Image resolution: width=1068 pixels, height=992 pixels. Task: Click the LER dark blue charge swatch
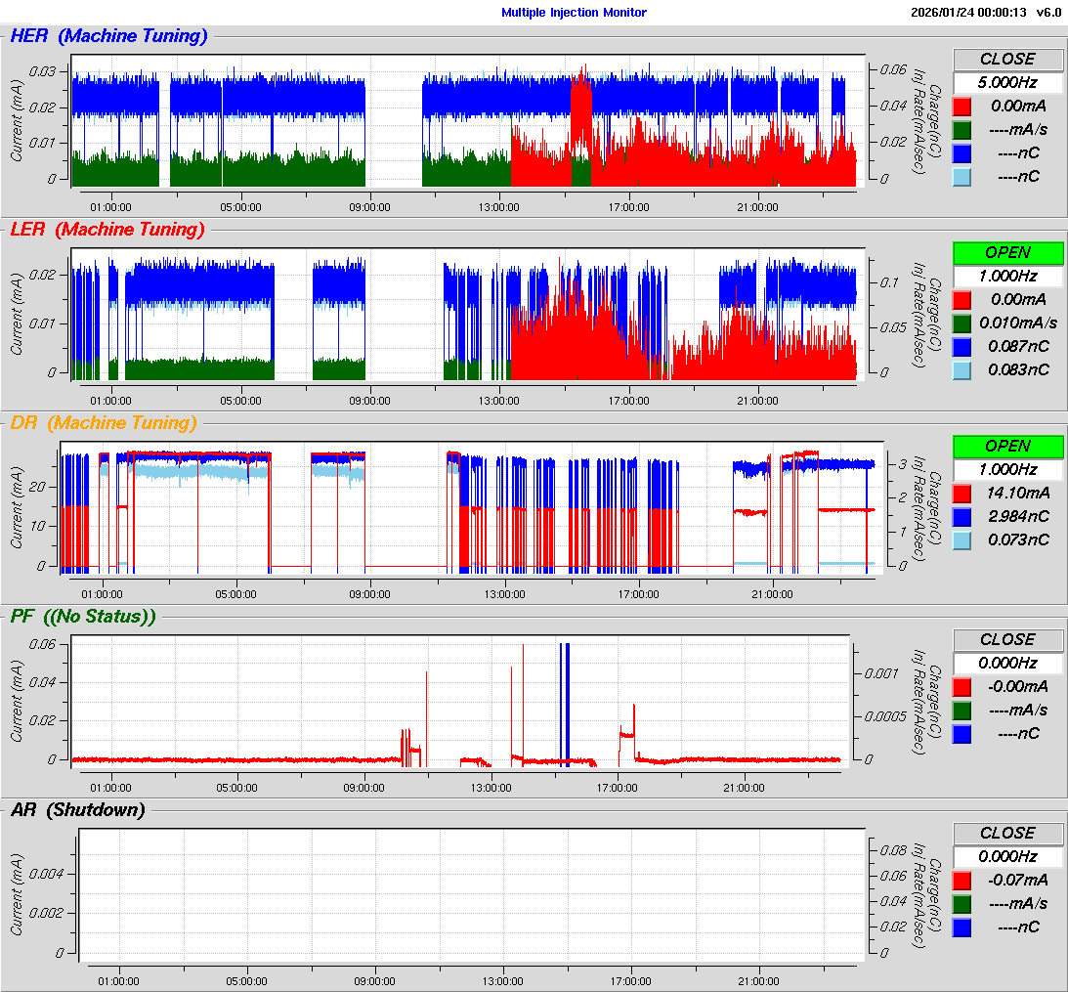(x=961, y=347)
